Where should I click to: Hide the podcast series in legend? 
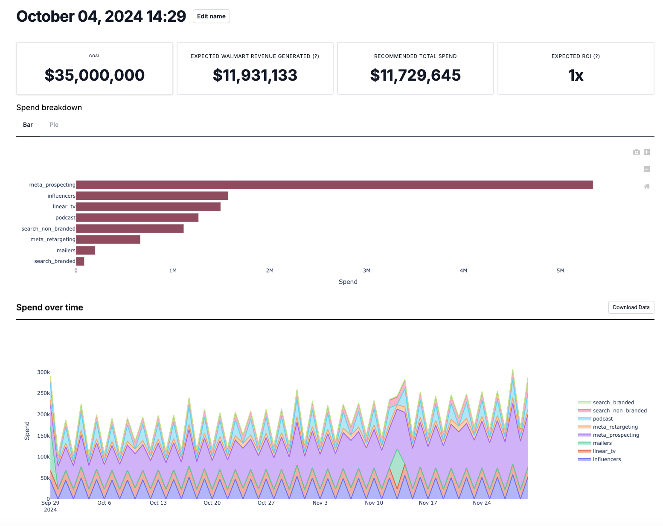[x=602, y=419]
